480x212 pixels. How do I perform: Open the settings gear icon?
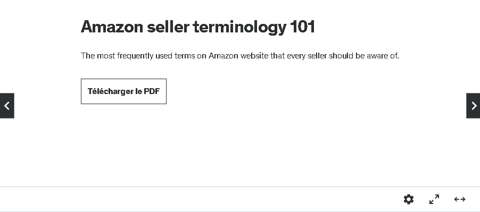pos(409,199)
